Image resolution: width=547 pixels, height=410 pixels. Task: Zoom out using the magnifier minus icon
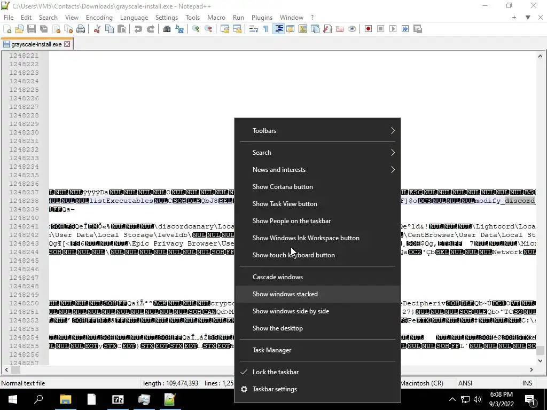[x=208, y=29]
